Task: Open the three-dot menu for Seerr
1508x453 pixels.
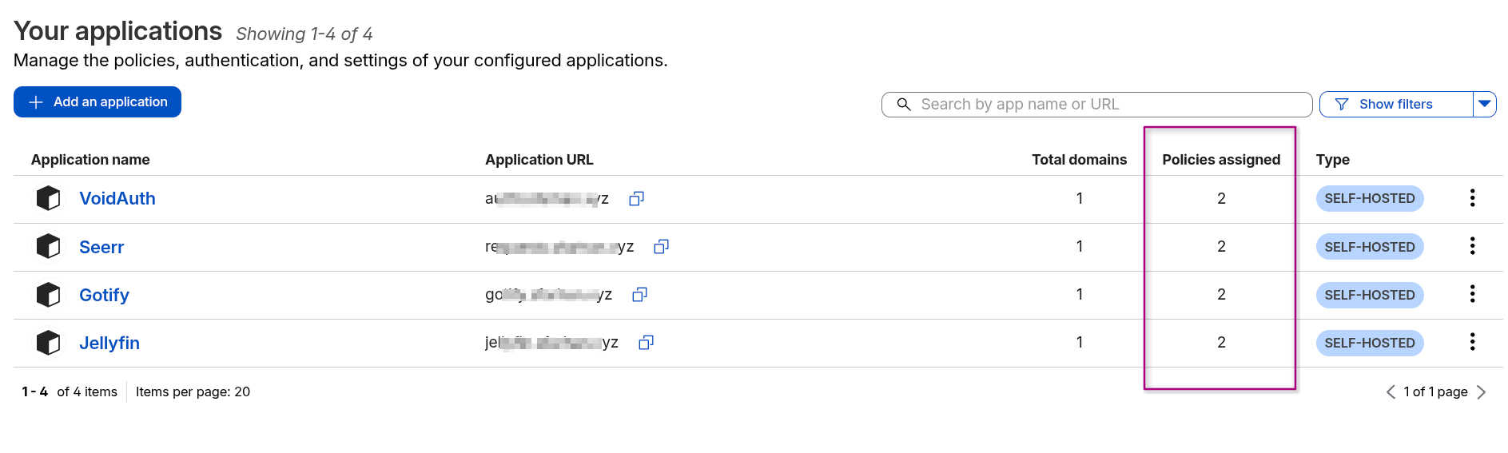Action: (1472, 246)
